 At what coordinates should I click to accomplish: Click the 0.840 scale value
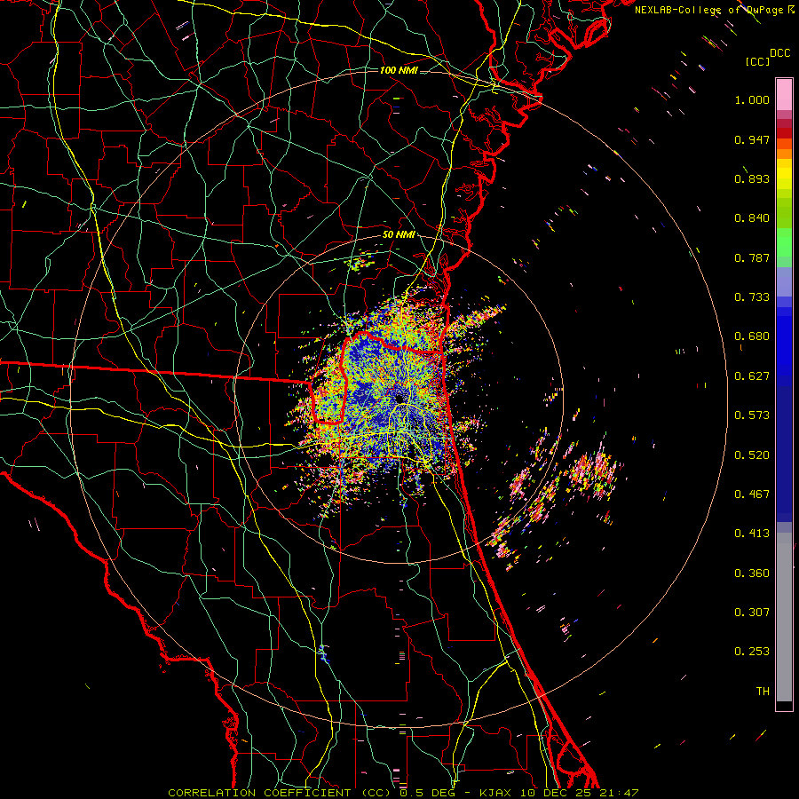click(x=752, y=218)
